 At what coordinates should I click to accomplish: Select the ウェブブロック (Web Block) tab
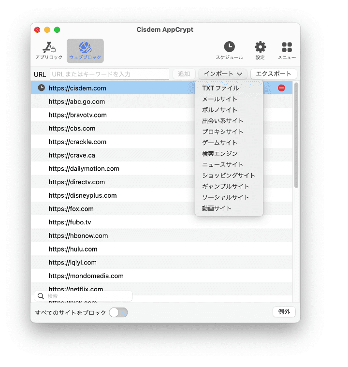(85, 51)
